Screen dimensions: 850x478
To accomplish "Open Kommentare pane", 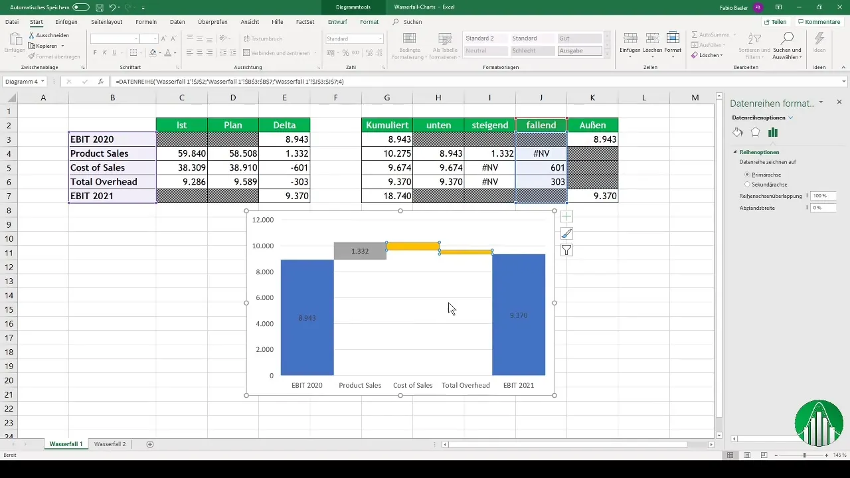I will pyautogui.click(x=819, y=22).
